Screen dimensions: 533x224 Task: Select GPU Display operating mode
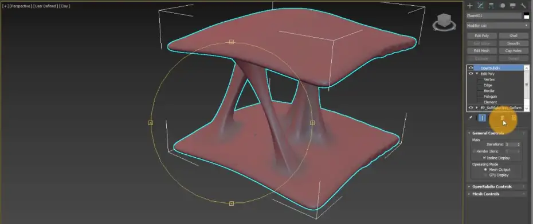pyautogui.click(x=486, y=175)
